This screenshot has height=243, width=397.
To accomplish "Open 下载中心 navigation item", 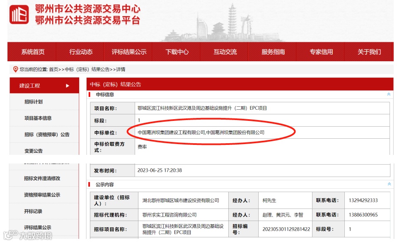I will point(177,52).
